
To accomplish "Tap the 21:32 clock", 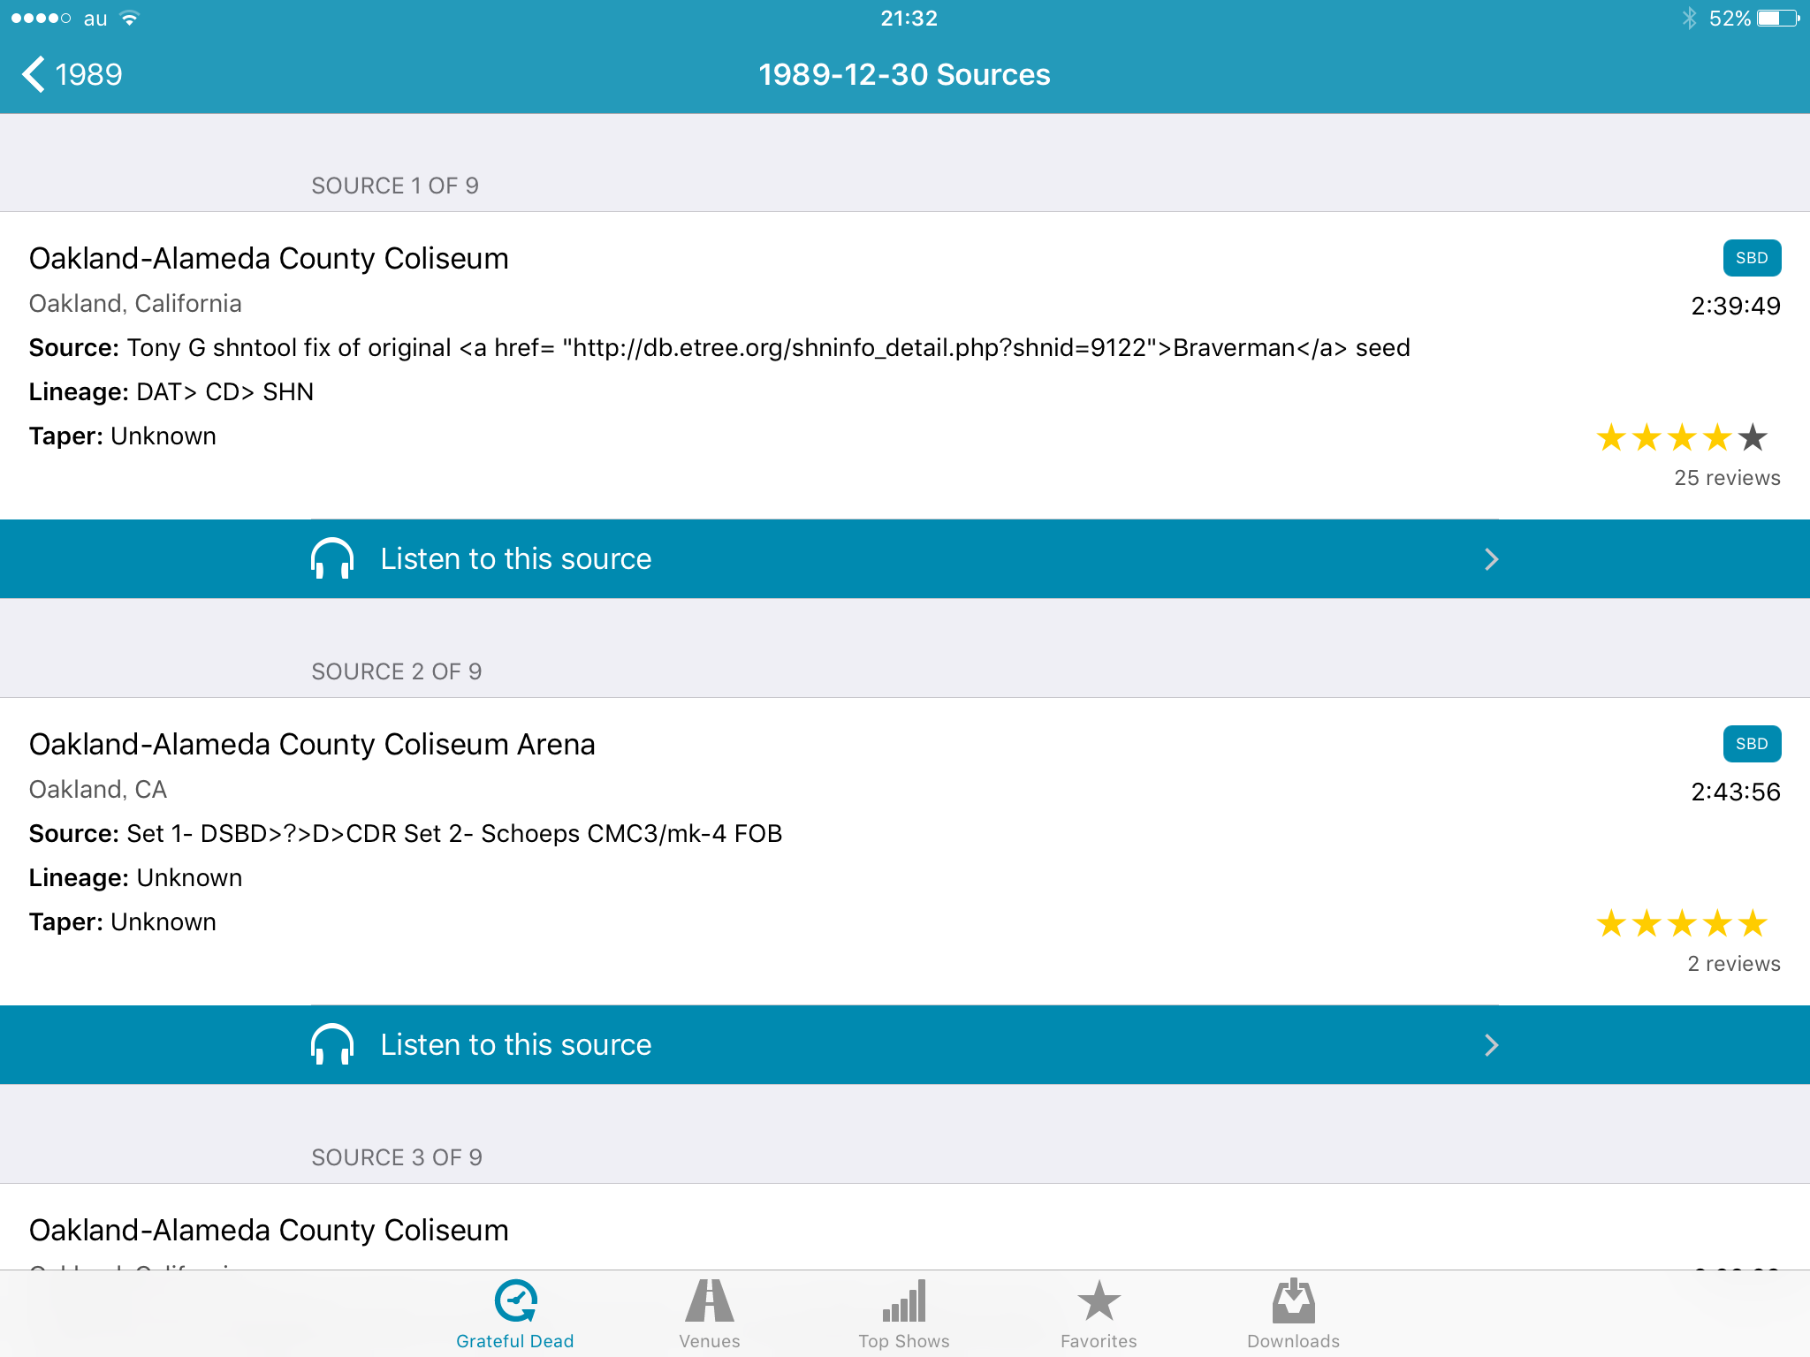I will 909,19.
